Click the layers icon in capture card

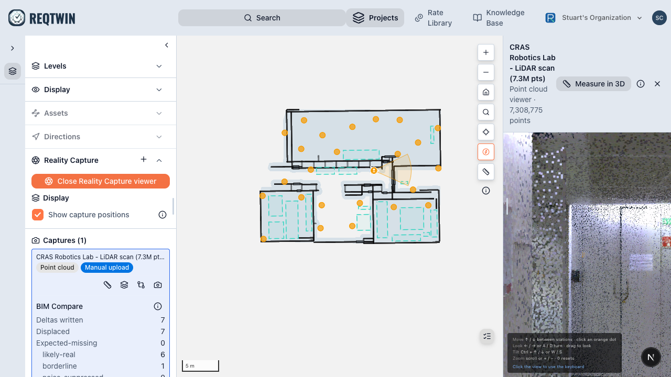click(124, 285)
